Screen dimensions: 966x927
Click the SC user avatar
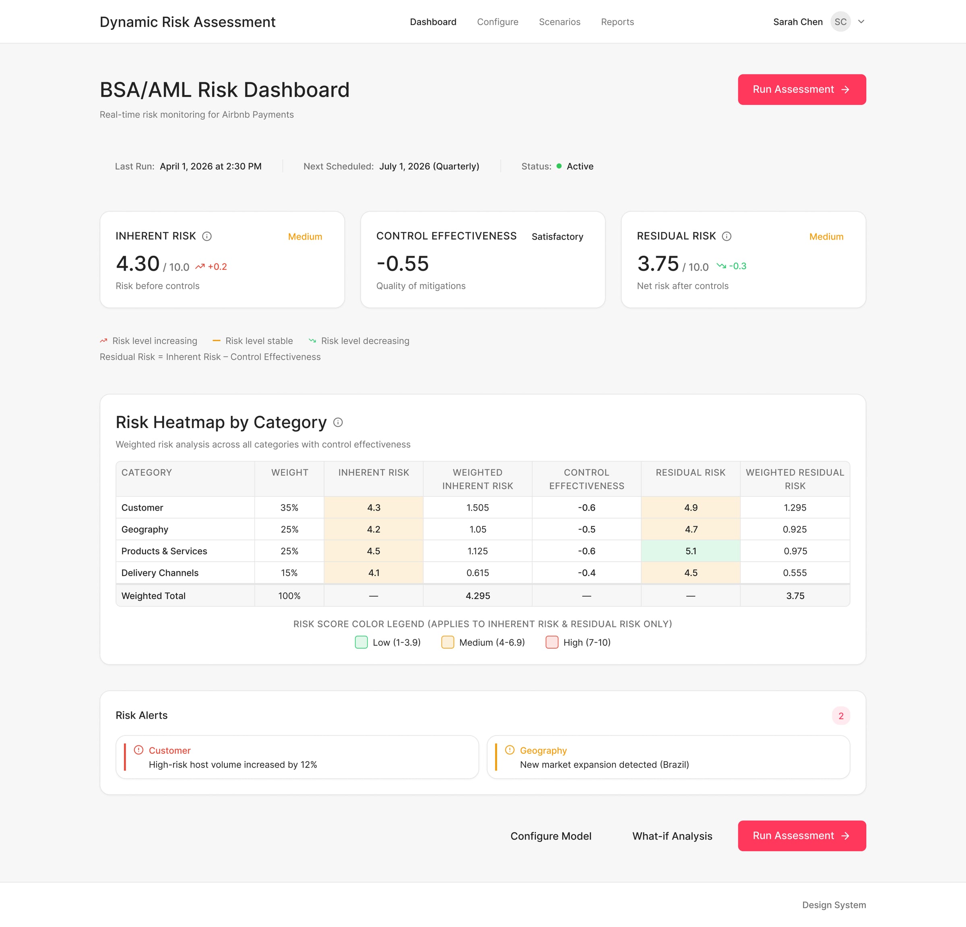click(x=840, y=22)
